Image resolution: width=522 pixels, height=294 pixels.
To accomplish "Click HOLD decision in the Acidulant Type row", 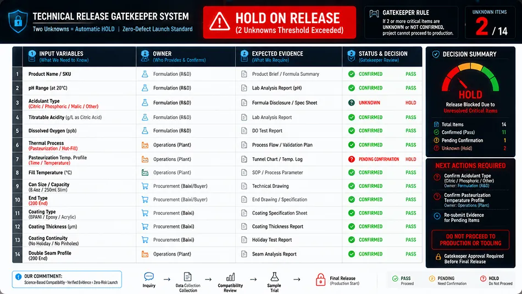I will (x=411, y=103).
